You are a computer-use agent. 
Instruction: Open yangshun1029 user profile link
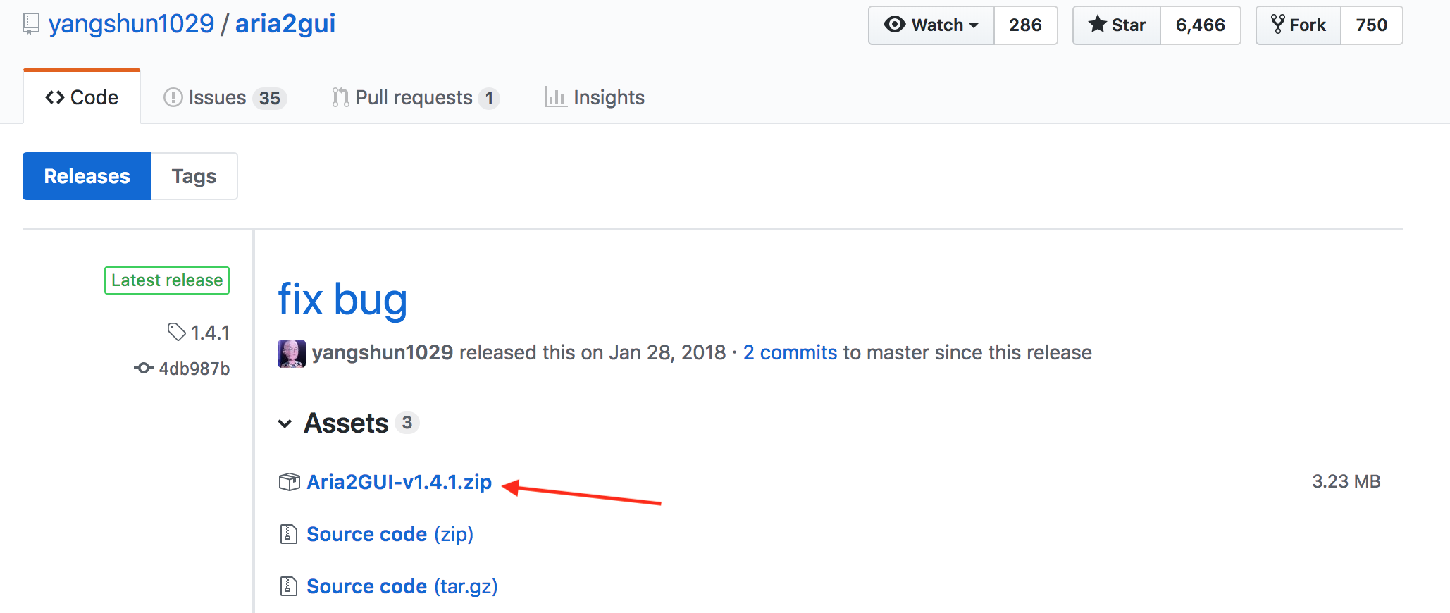coord(131,24)
